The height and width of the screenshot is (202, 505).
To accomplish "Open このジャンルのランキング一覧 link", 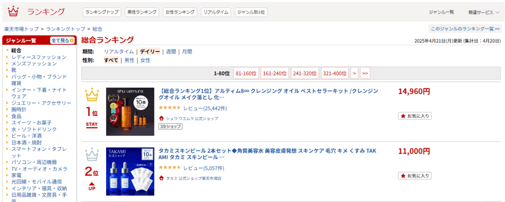I will pyautogui.click(x=466, y=29).
